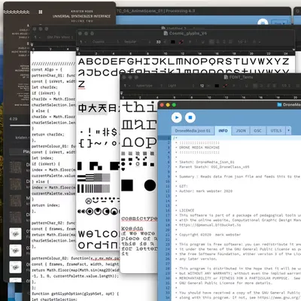The width and height of the screenshot is (301, 301).
Task: Select the OSC tab
Action: (x=257, y=131)
